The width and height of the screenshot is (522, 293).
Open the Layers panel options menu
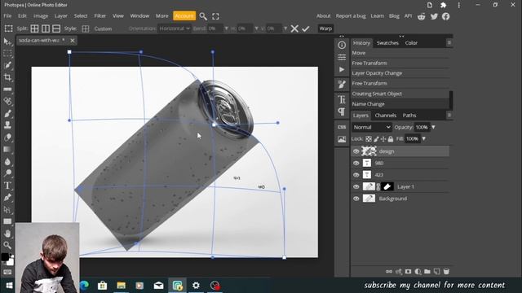tap(449, 115)
